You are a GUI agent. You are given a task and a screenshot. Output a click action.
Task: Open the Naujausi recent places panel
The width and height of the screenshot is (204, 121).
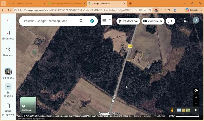pos(8,52)
